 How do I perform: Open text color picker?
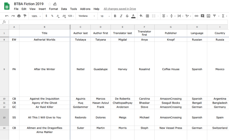pos(133,16)
